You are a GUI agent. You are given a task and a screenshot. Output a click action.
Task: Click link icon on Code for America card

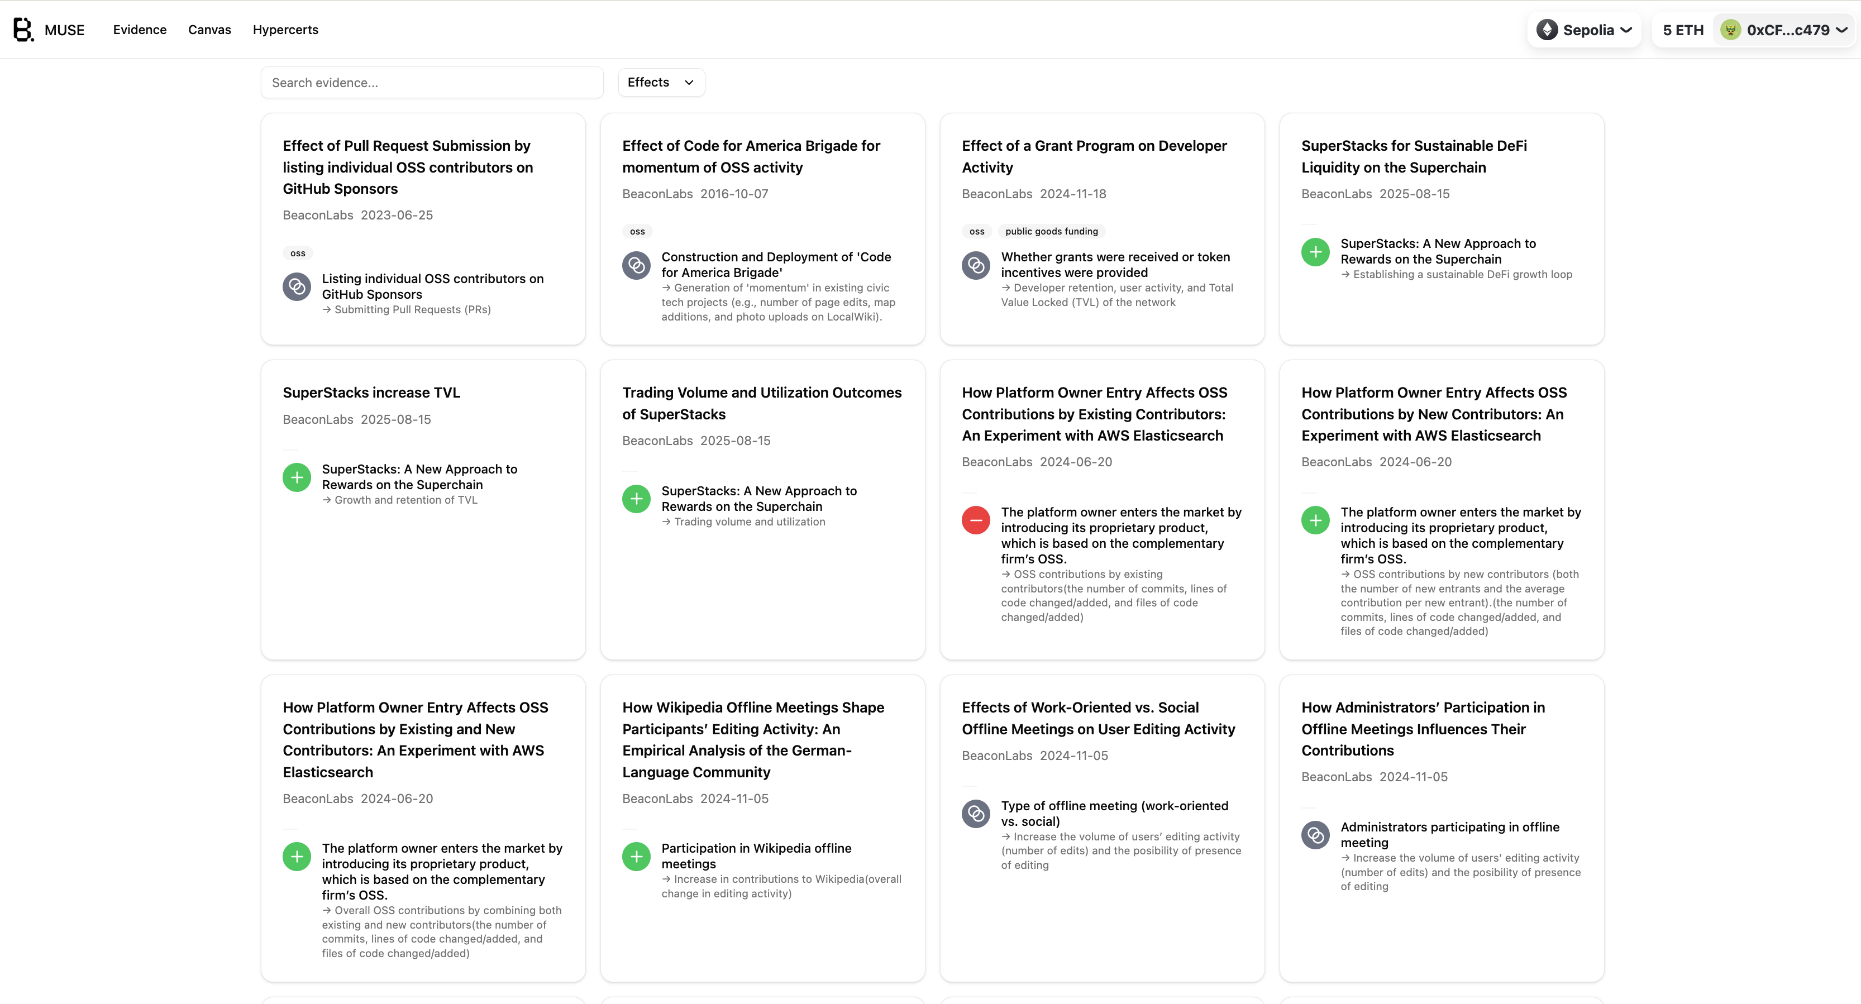click(x=636, y=265)
